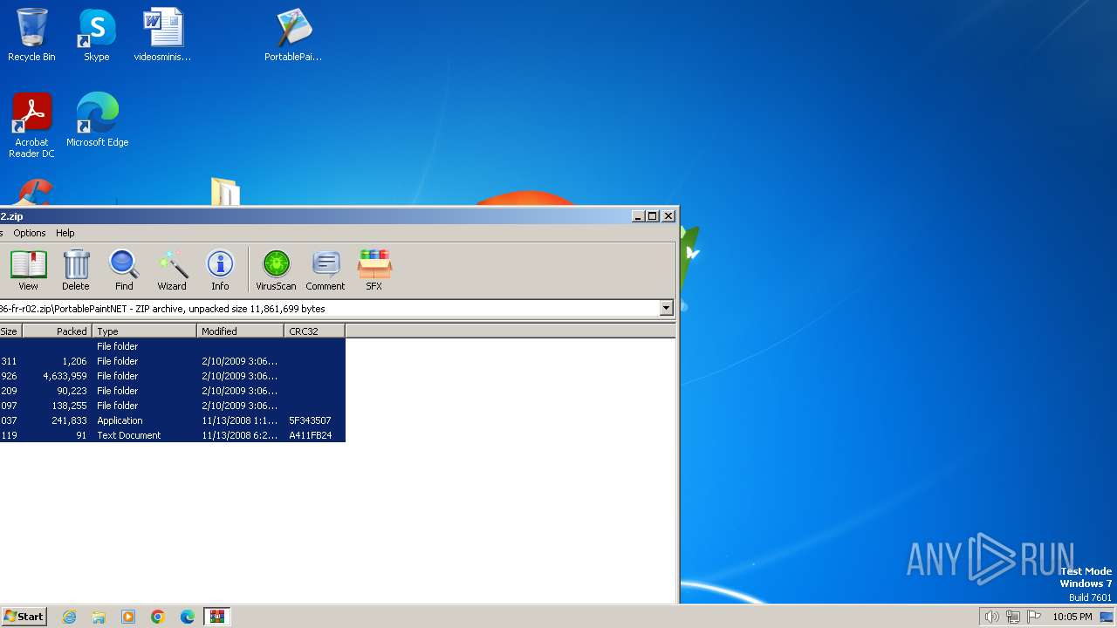Click the CRC32 value A411FB24

click(311, 435)
